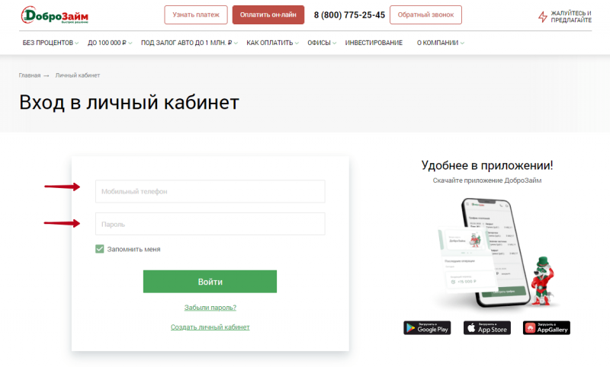Click the Оплатить он-лайн button

coord(268,14)
